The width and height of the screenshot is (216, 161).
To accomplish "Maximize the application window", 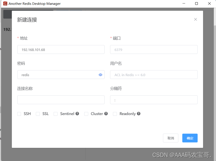I will tap(197, 4).
